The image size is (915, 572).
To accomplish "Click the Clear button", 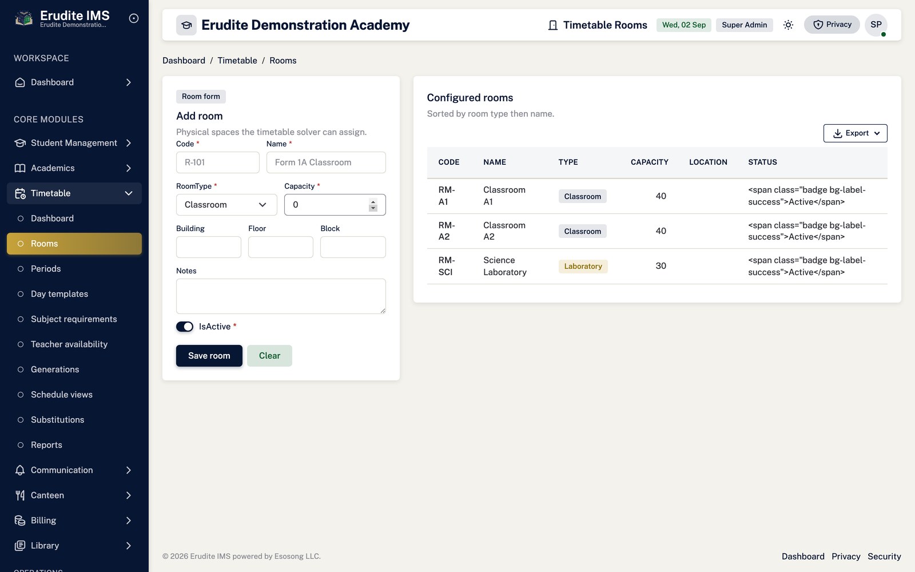I will (x=269, y=356).
